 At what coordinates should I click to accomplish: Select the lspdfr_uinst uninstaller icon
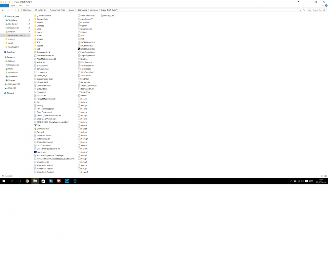[35, 152]
